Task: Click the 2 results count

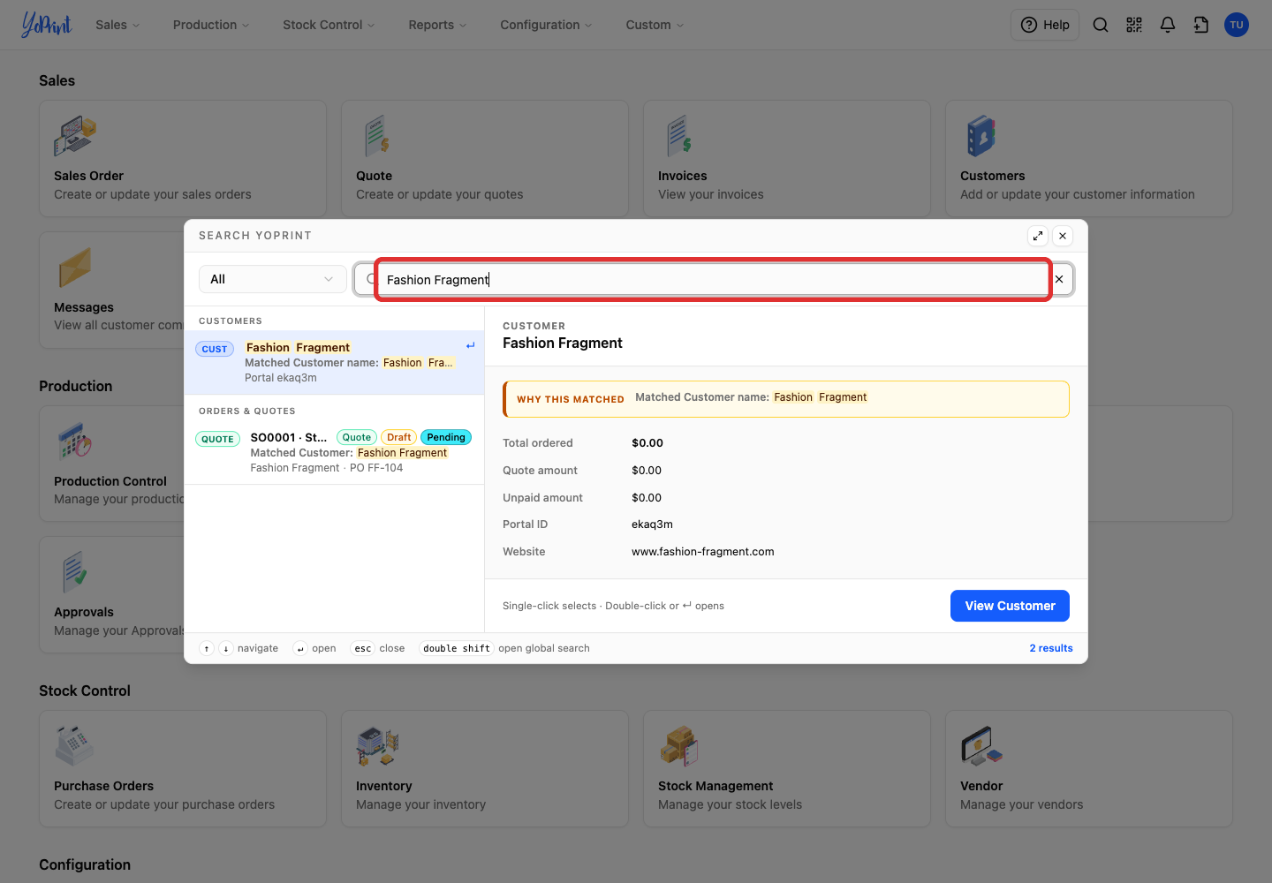Action: coord(1051,648)
